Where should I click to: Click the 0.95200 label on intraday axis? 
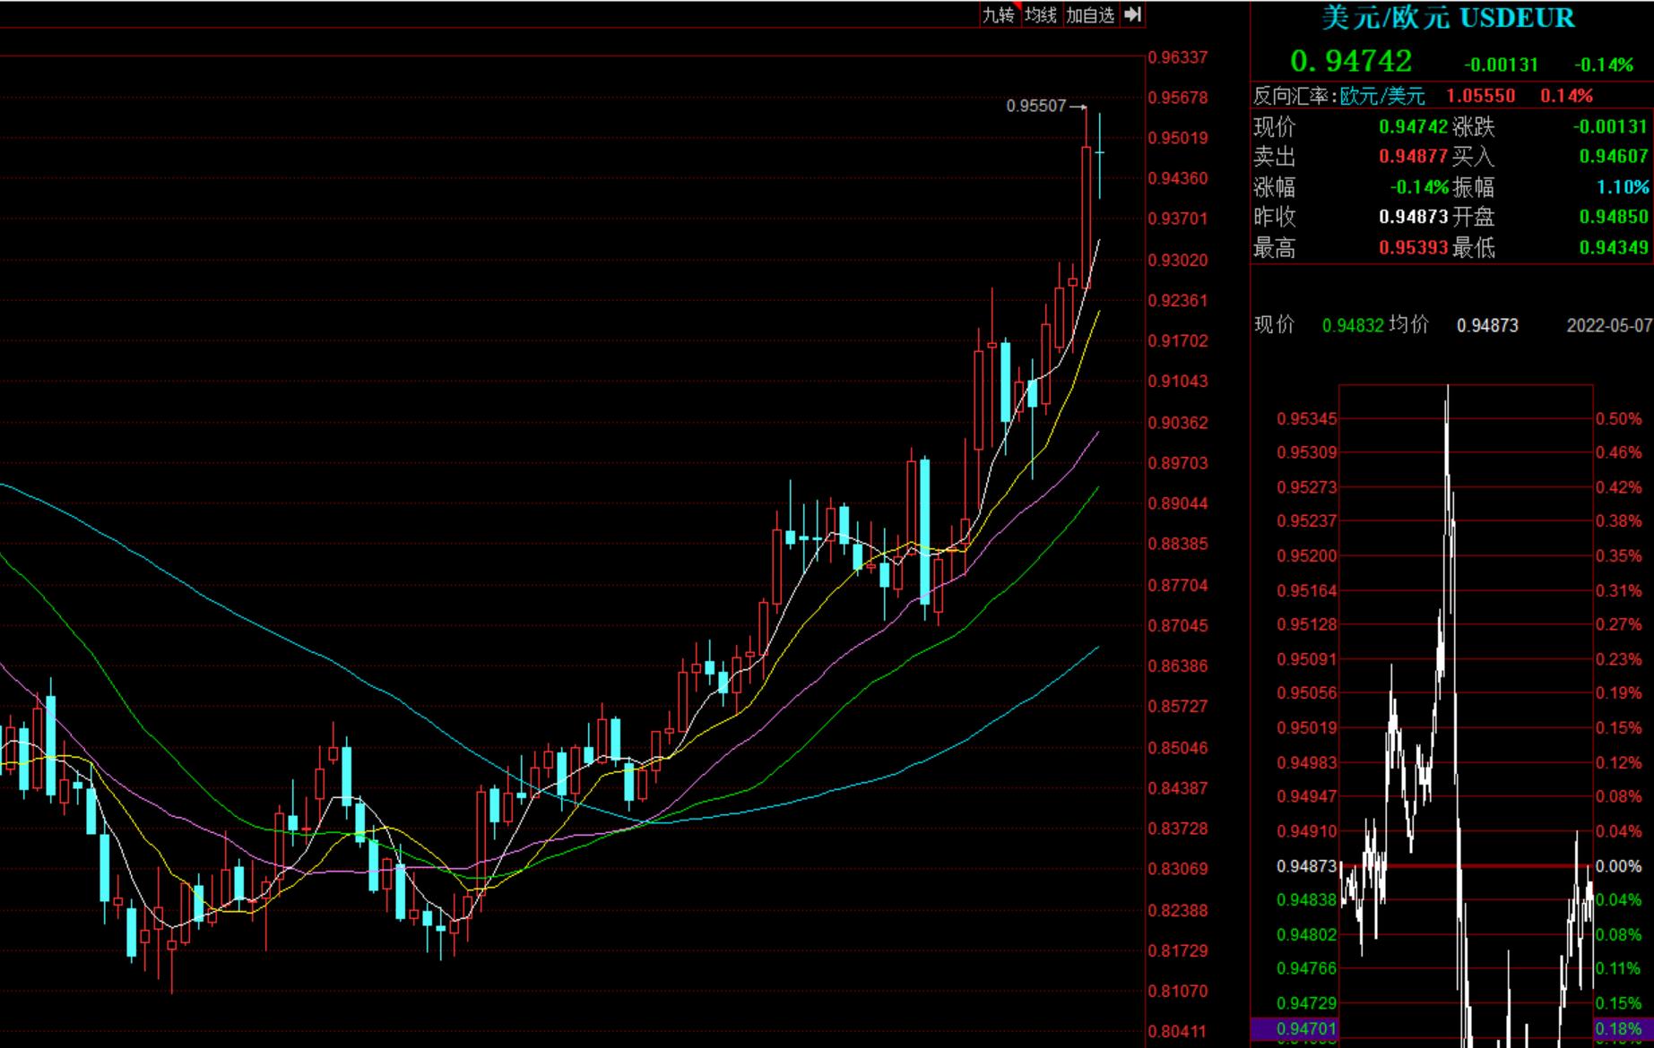pos(1307,555)
